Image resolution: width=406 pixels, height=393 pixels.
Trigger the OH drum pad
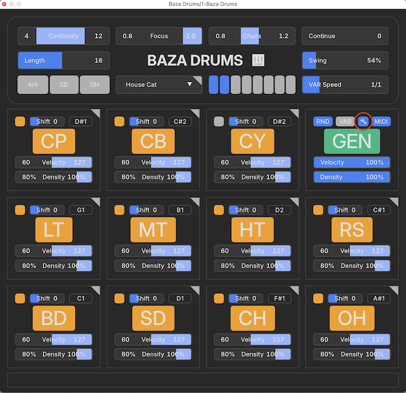(352, 318)
